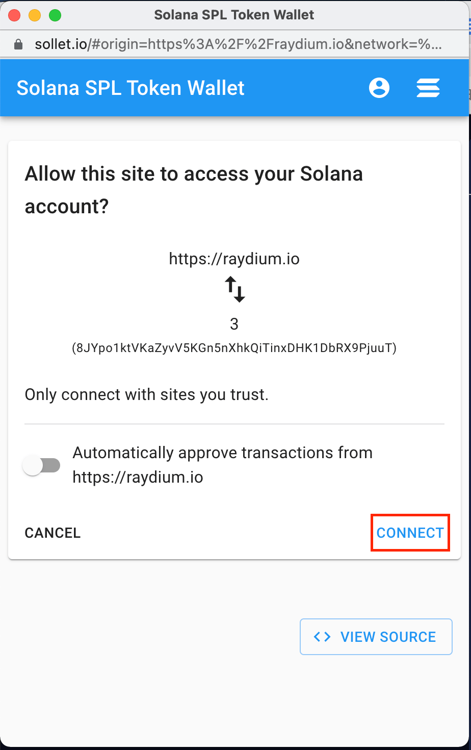Click the 'Allow this site to access' heading
471x750 pixels.
(x=194, y=174)
